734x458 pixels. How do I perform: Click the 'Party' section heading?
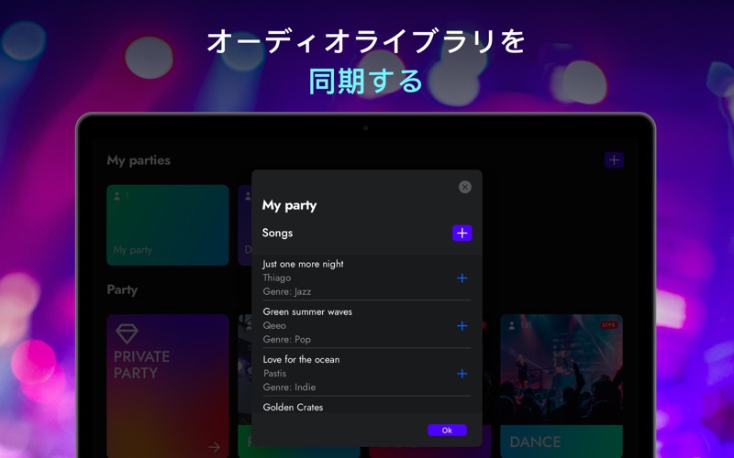tap(122, 289)
